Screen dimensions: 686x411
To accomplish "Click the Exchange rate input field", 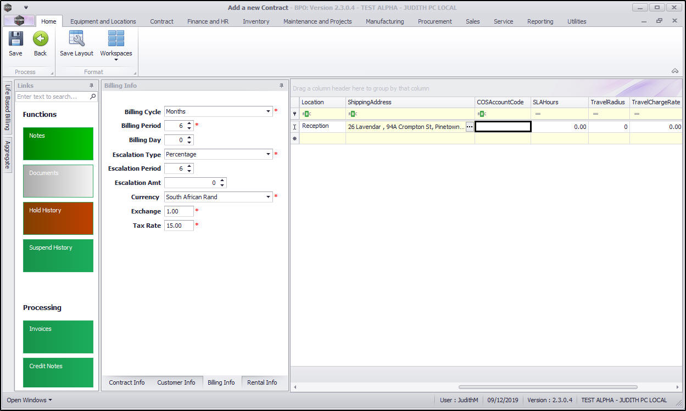I will pos(179,211).
